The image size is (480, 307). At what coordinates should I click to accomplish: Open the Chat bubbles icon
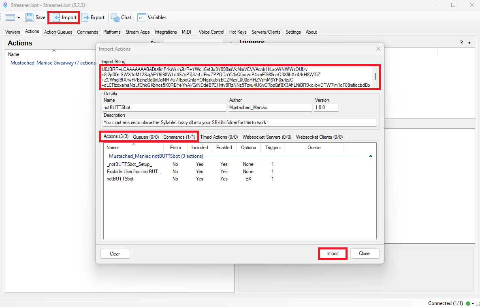[x=115, y=17]
